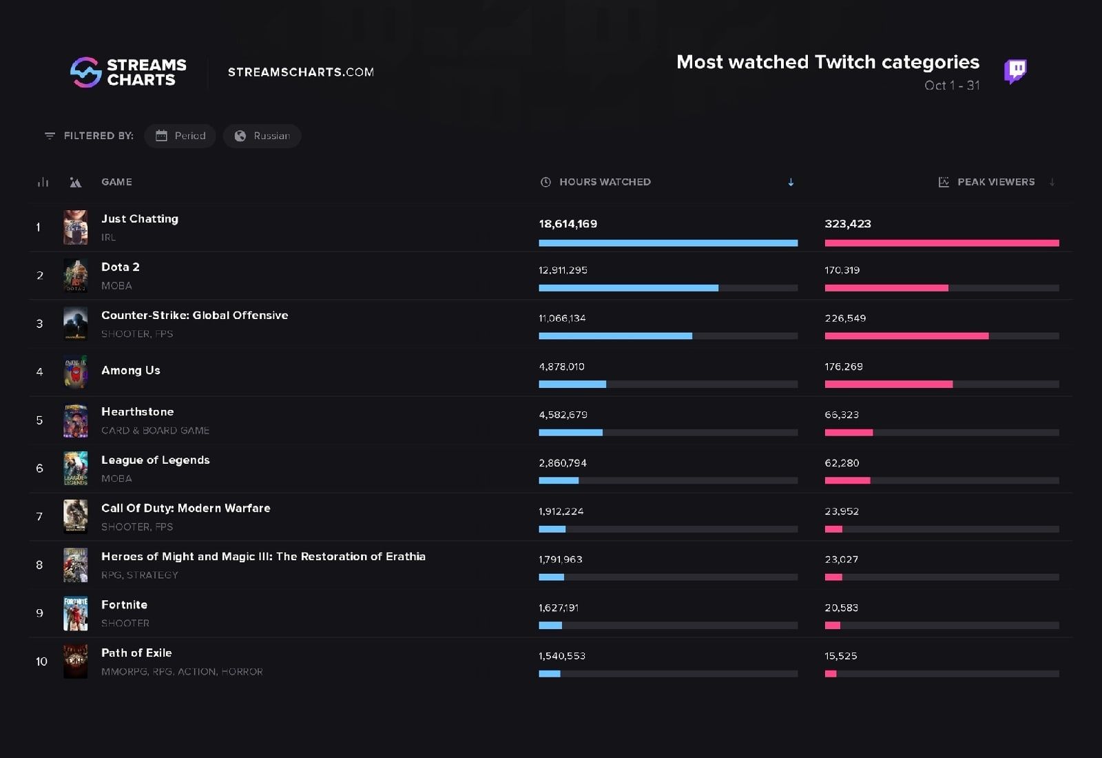
Task: Click the globe icon in the Russian filter chip
Action: point(240,136)
